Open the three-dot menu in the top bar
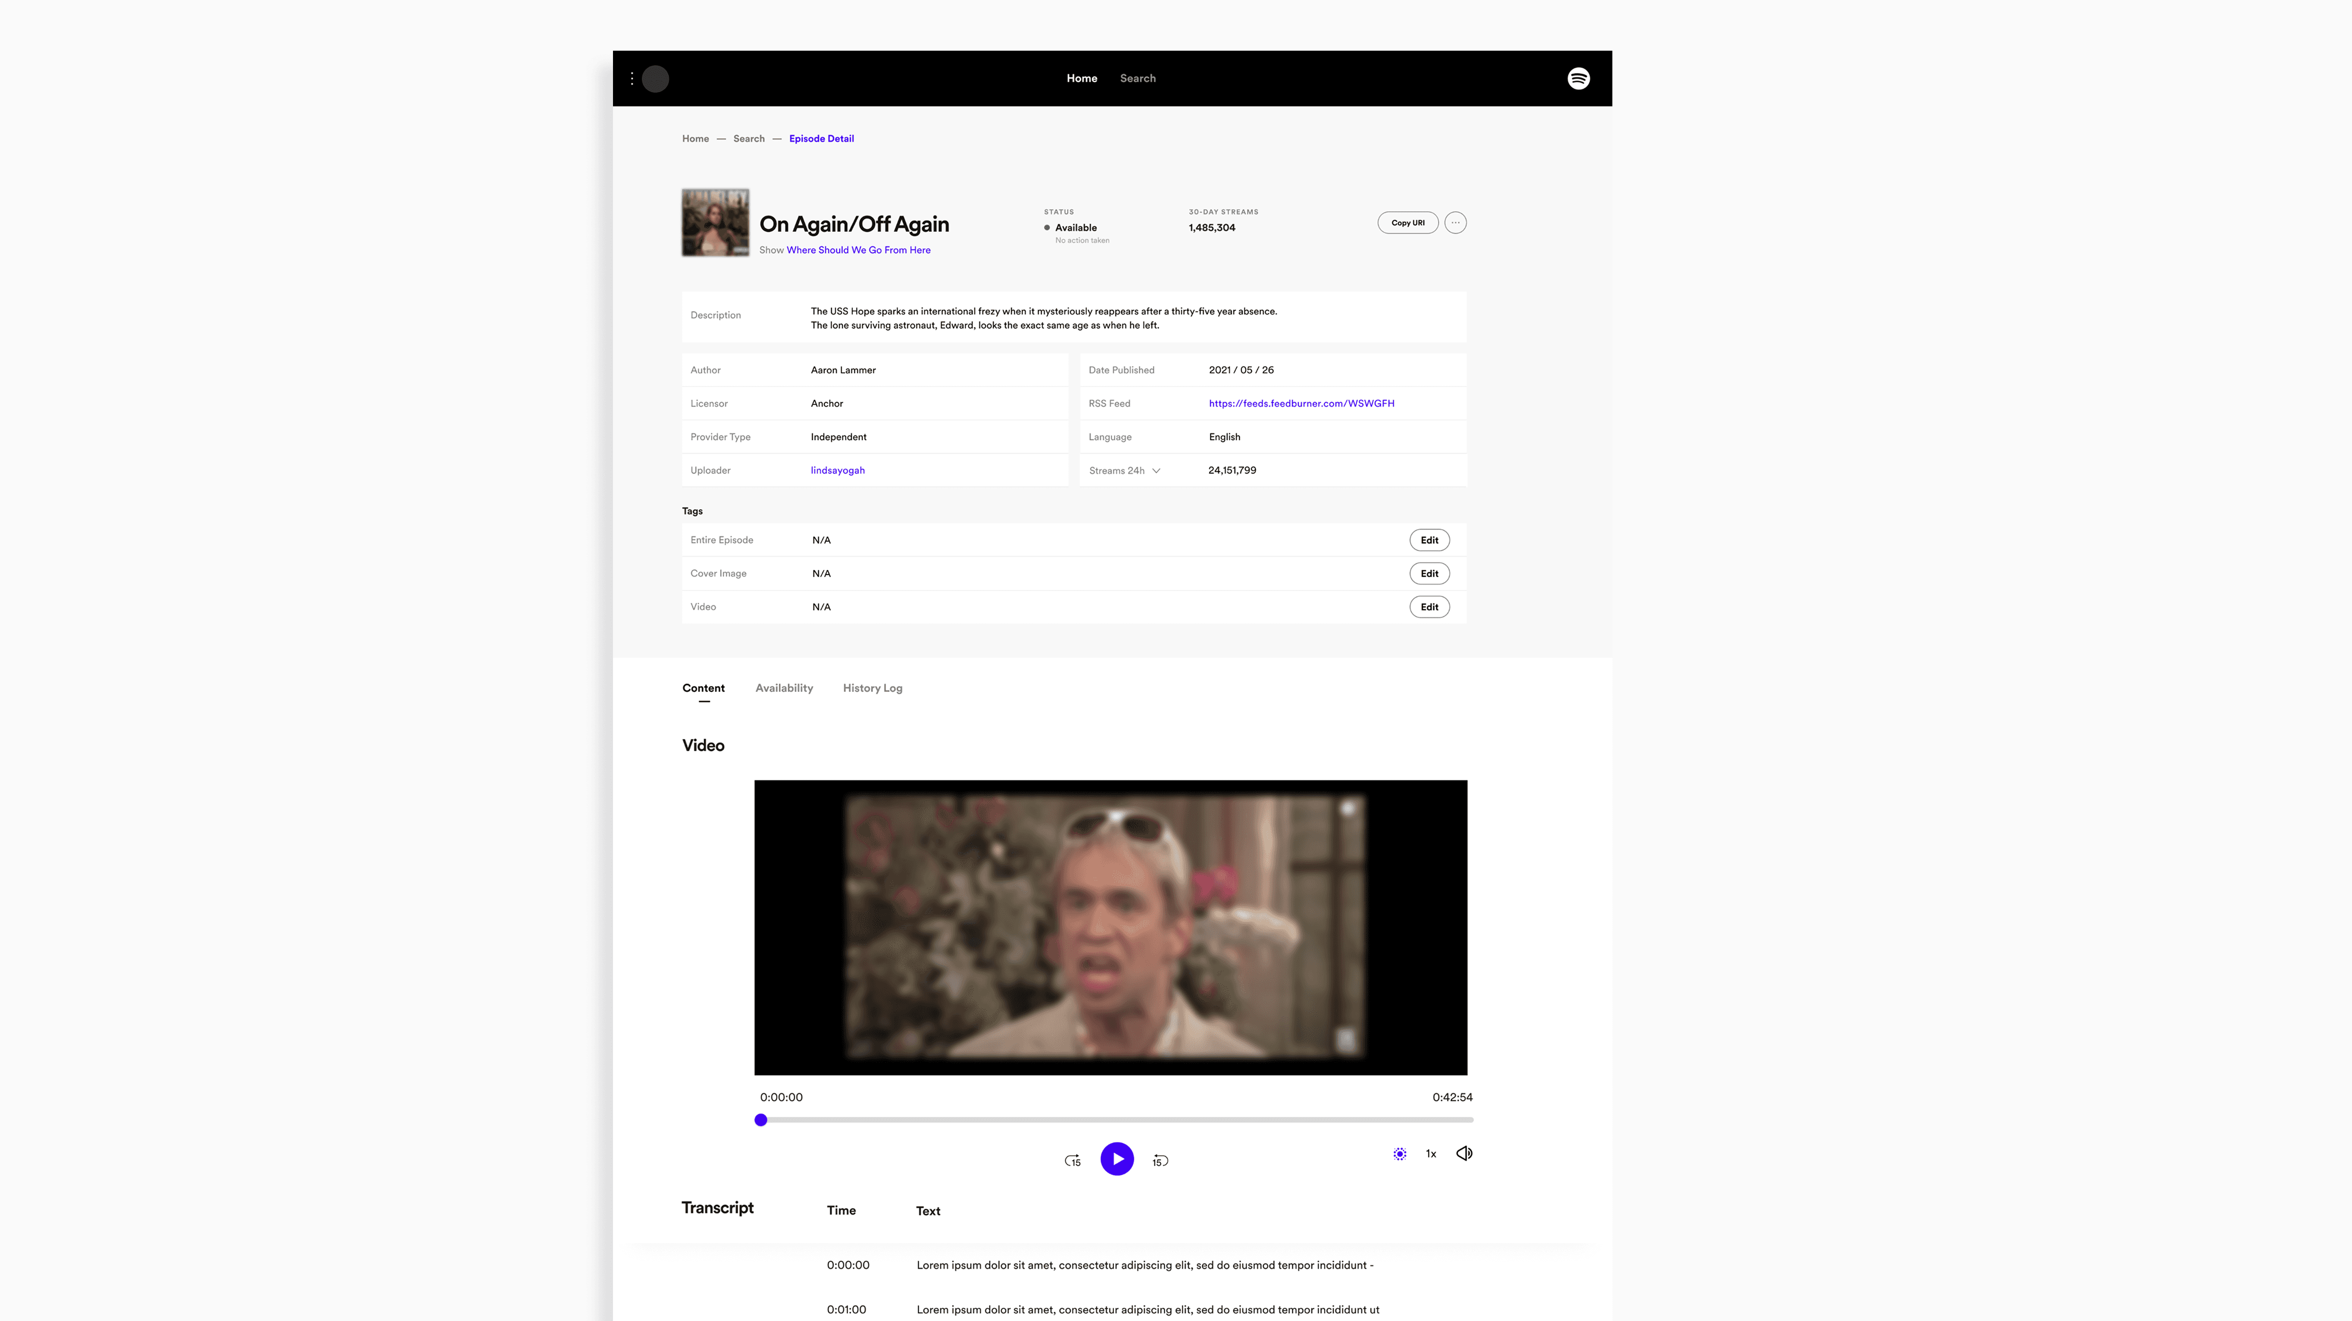The width and height of the screenshot is (2352, 1321). tap(632, 78)
